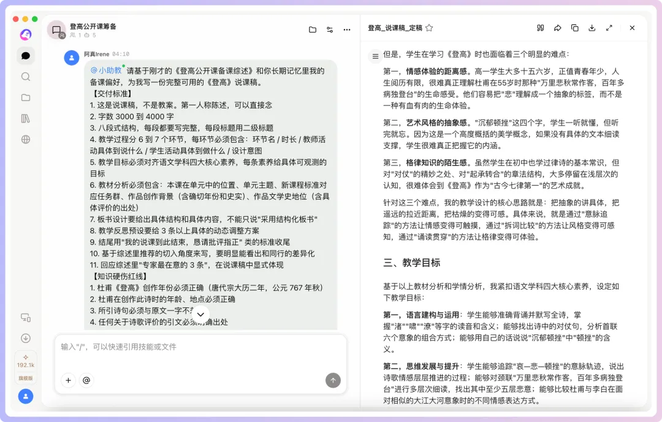662x422 pixels.
Task: Send the message with the arrow button
Action: [333, 380]
